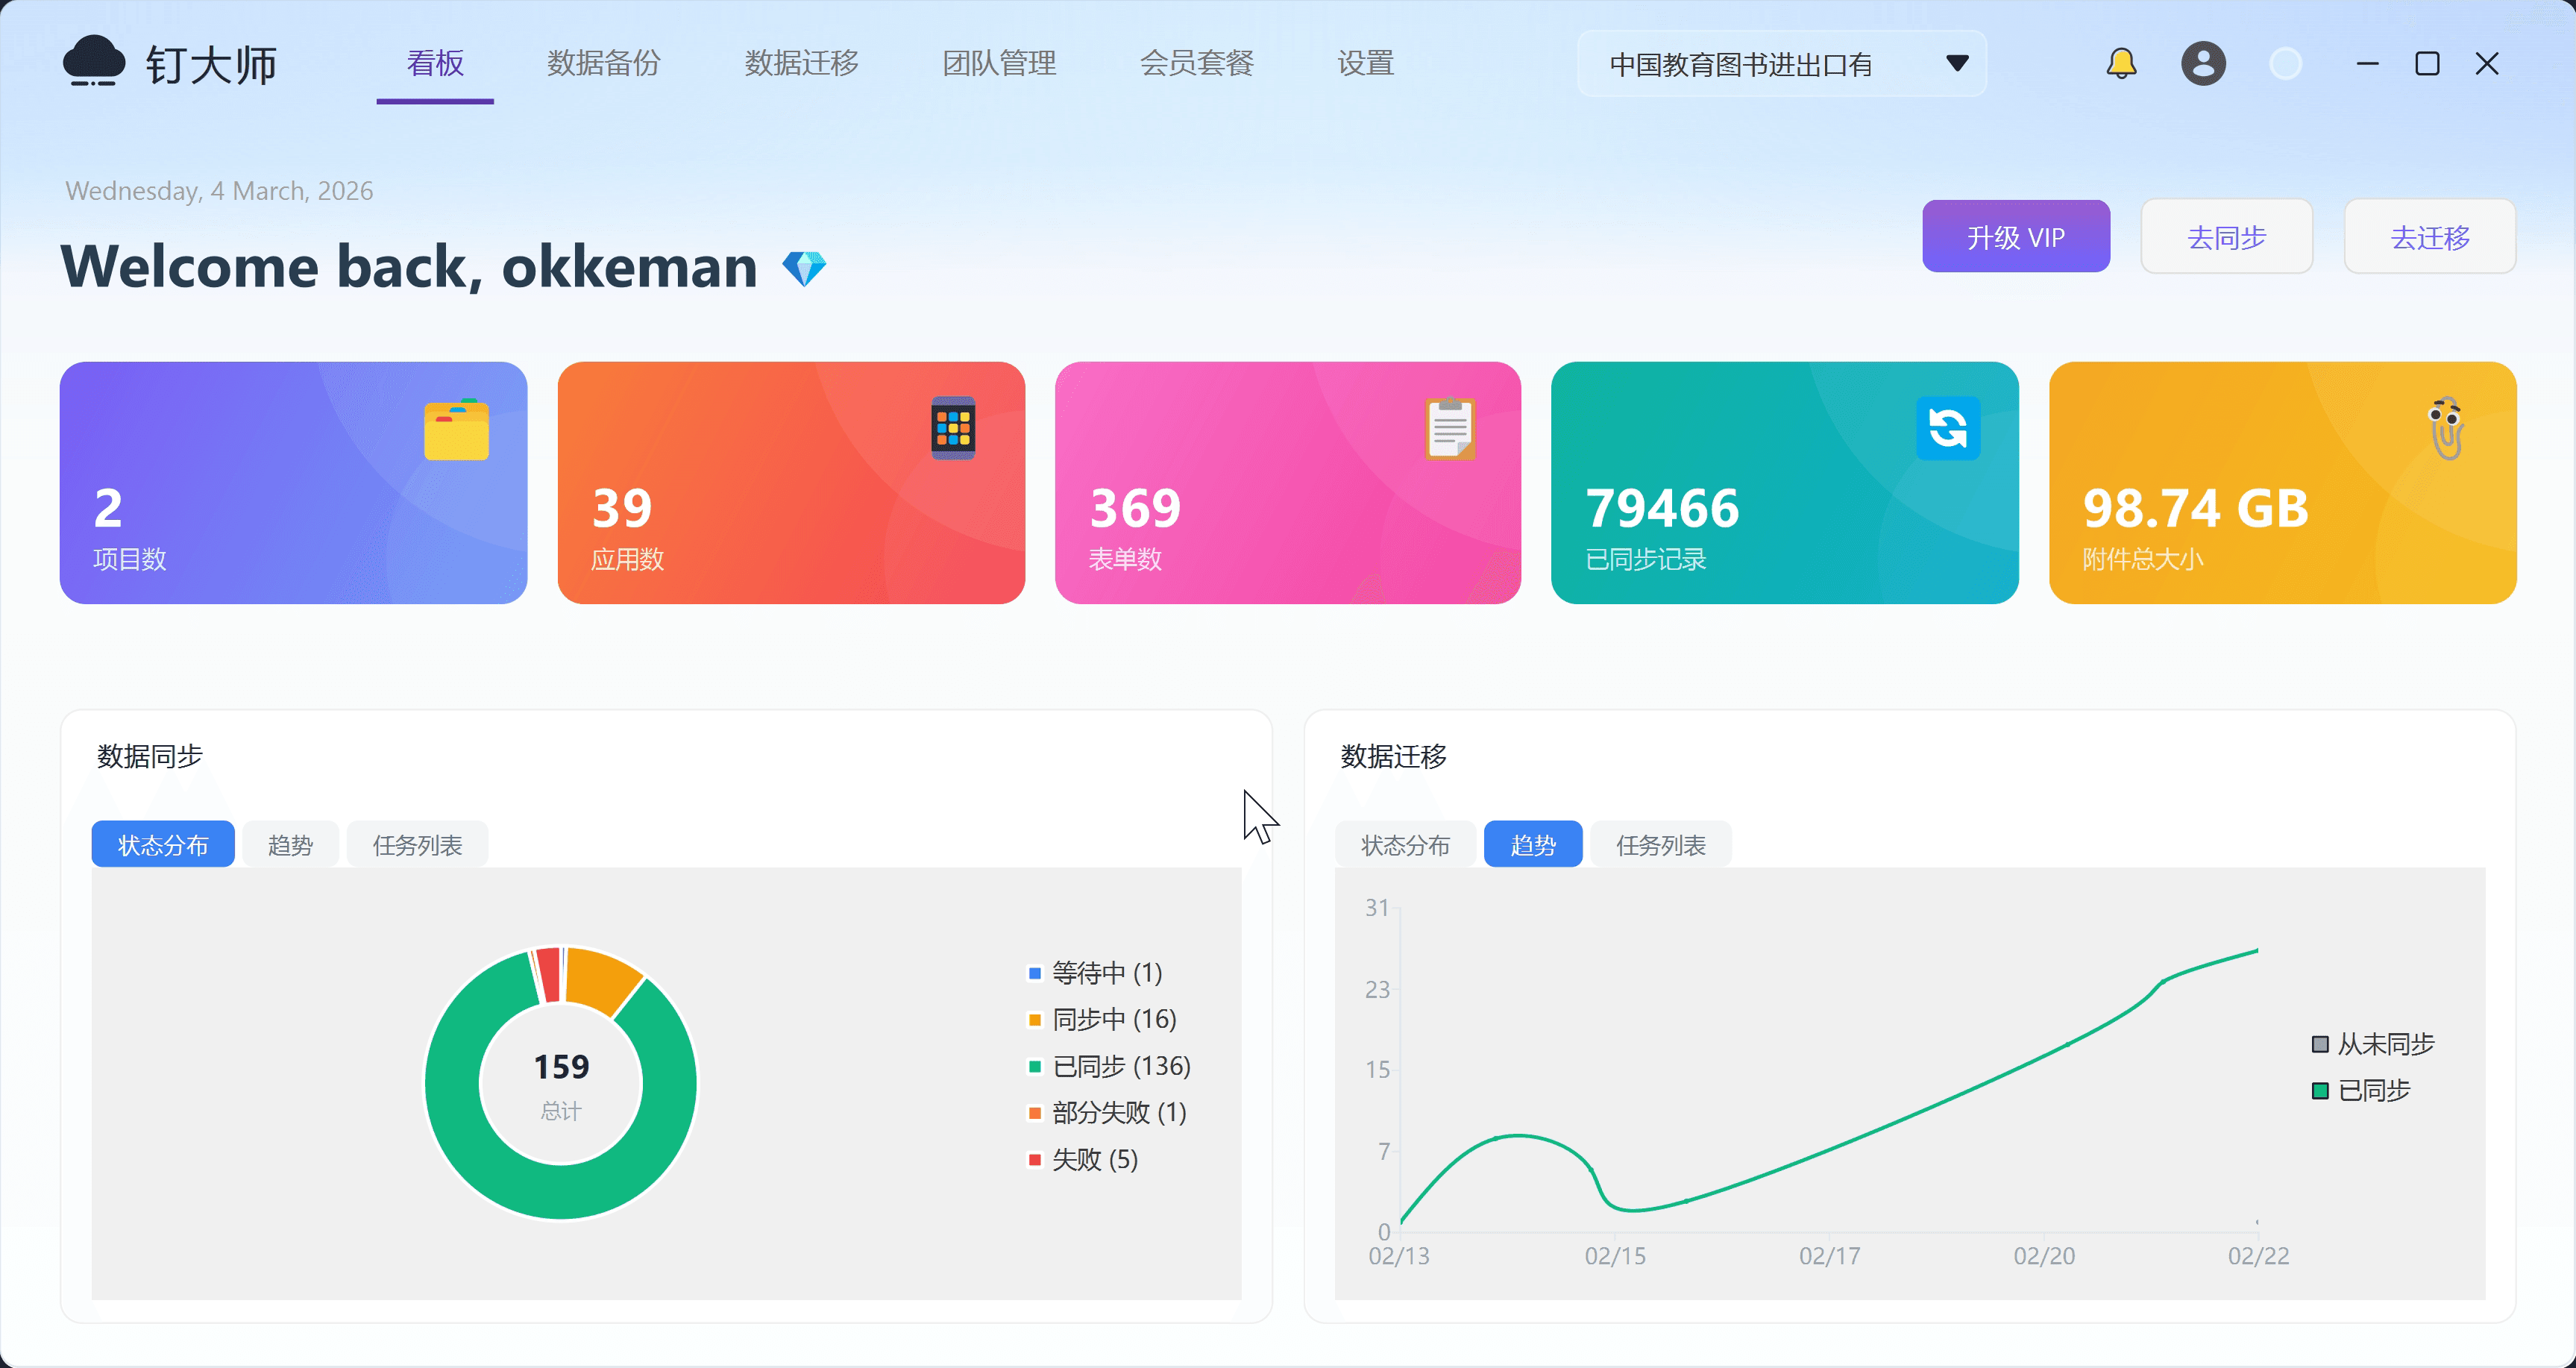Click the donut chart center showing 159 总计
2576x1368 pixels.
click(561, 1083)
